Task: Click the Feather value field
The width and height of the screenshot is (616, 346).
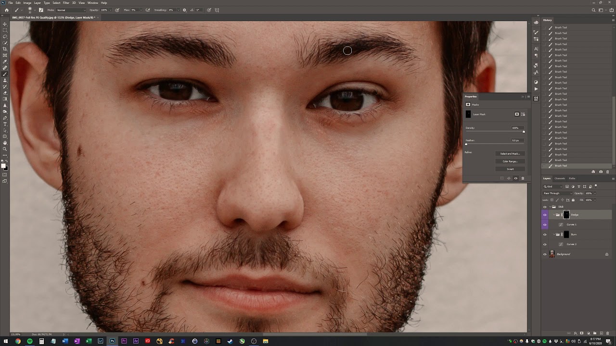Action: coord(518,140)
